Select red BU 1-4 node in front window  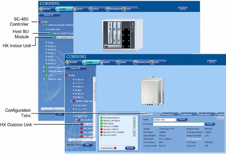tap(85, 120)
